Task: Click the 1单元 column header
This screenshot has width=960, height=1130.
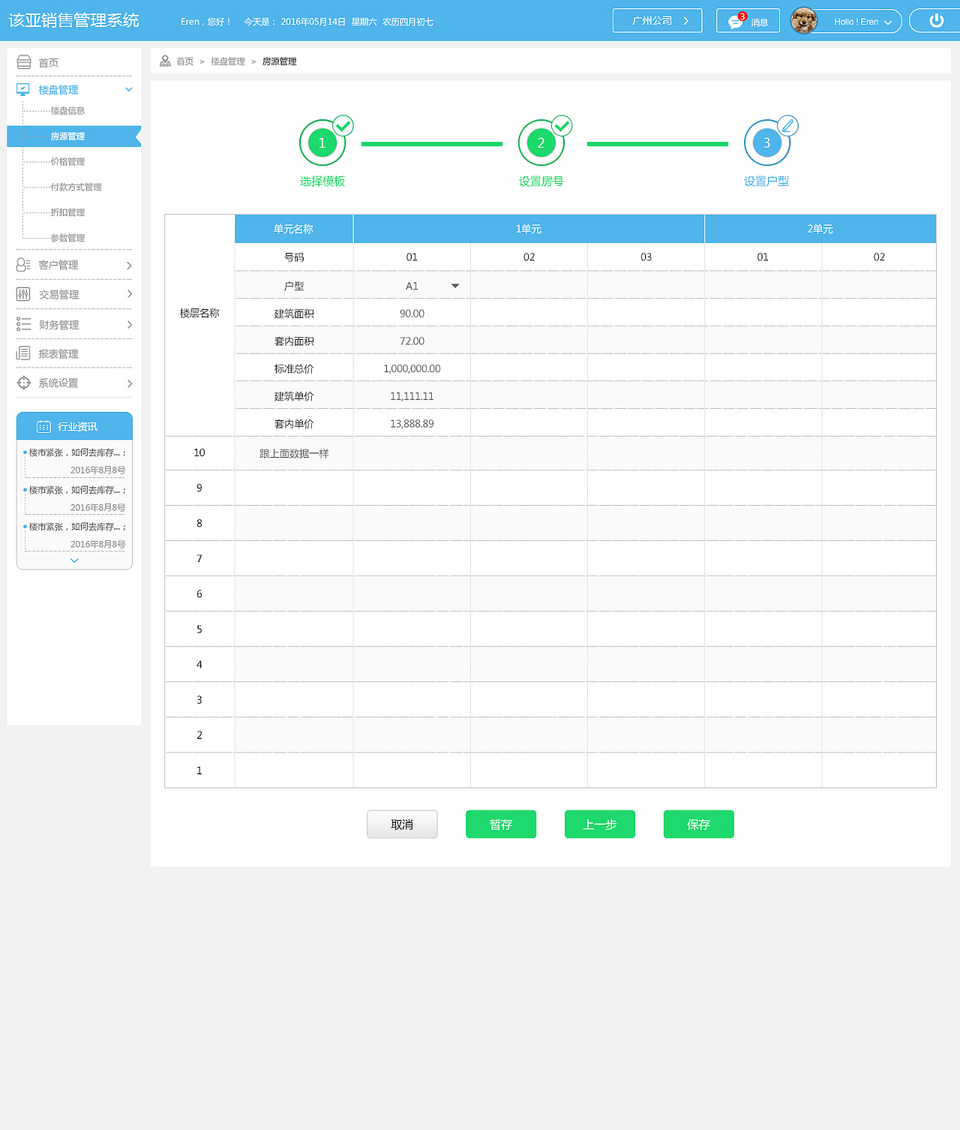Action: click(x=529, y=229)
